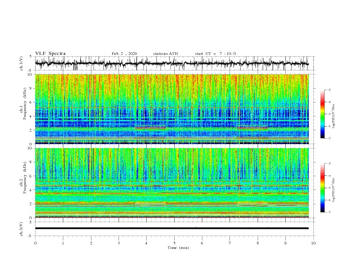Click the ch.2 frequency tick "4"
Image resolution: width=353 pixels, height=273 pixels.
(x=31, y=190)
